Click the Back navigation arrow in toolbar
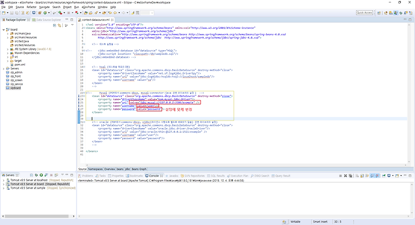Image resolution: width=415 pixels, height=225 pixels. (x=116, y=13)
